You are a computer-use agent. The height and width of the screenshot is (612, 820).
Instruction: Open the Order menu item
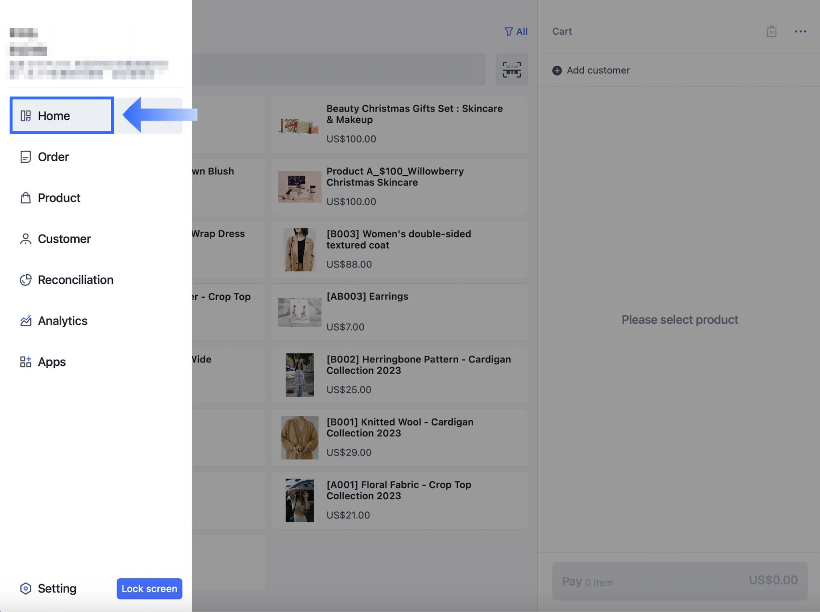point(96,157)
